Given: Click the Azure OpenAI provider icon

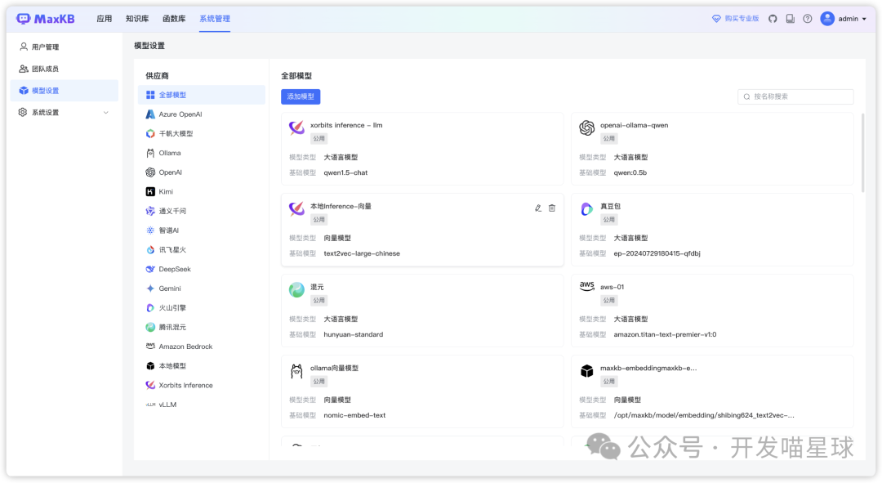Looking at the screenshot, I should coord(150,114).
